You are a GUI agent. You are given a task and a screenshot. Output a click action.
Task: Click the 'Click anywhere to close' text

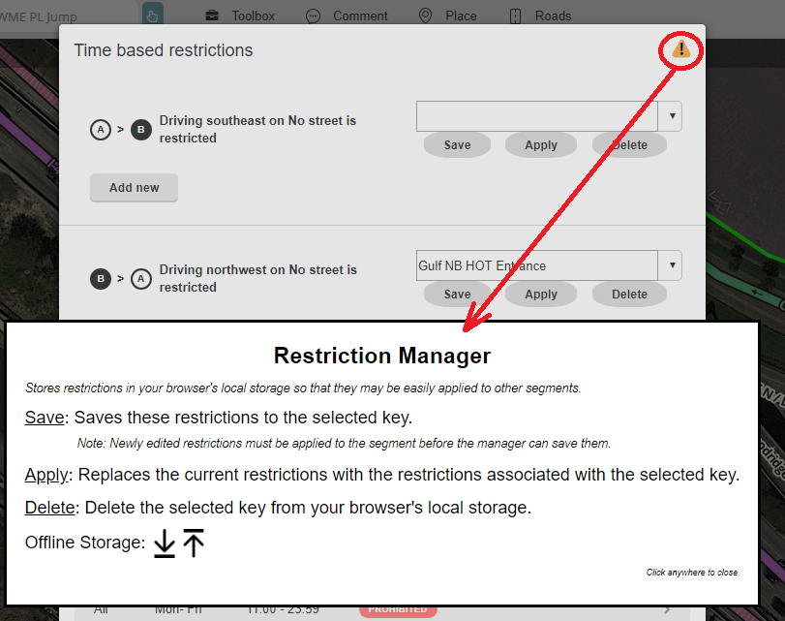click(x=692, y=573)
